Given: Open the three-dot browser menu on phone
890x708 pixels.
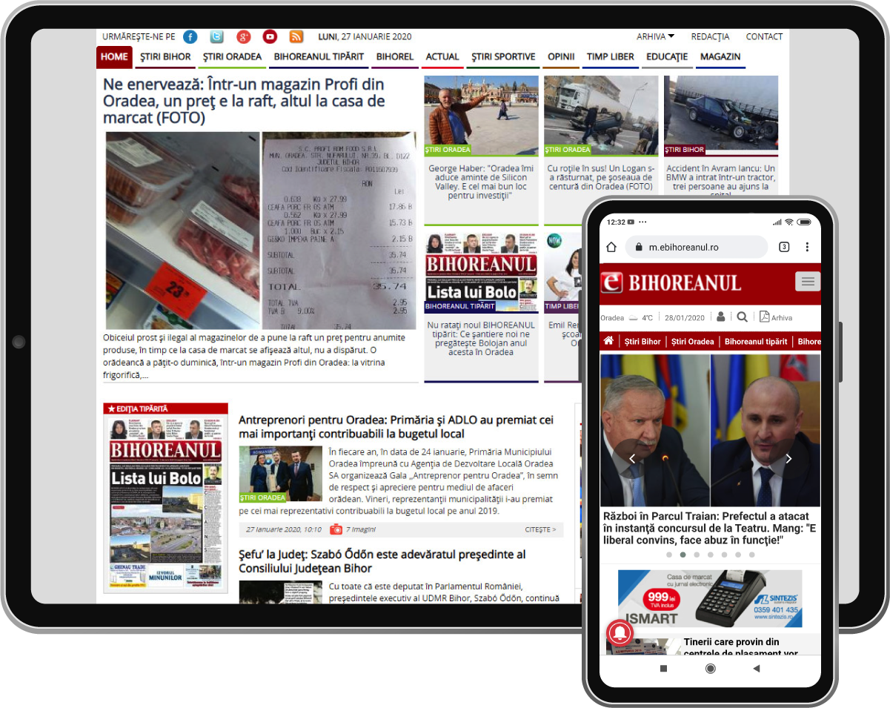Looking at the screenshot, I should [807, 247].
